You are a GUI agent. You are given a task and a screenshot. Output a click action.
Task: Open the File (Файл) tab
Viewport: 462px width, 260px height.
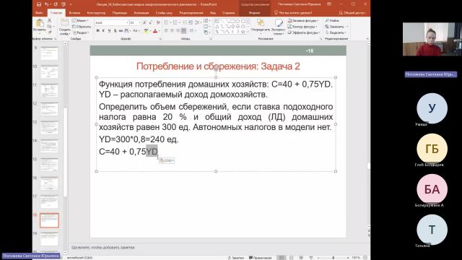pos(39,13)
